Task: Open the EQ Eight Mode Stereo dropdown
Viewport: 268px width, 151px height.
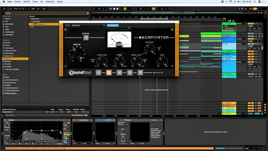Action: (x=67, y=127)
